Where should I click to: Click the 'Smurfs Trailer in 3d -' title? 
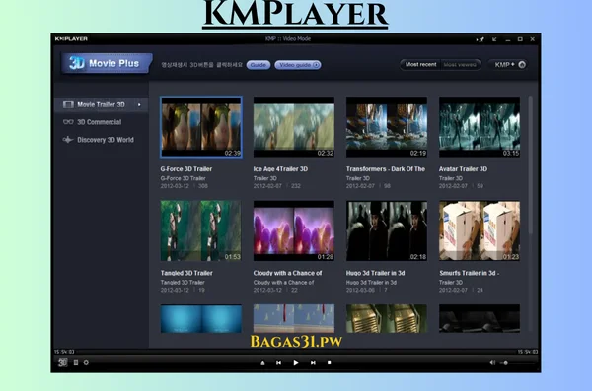[x=469, y=273]
